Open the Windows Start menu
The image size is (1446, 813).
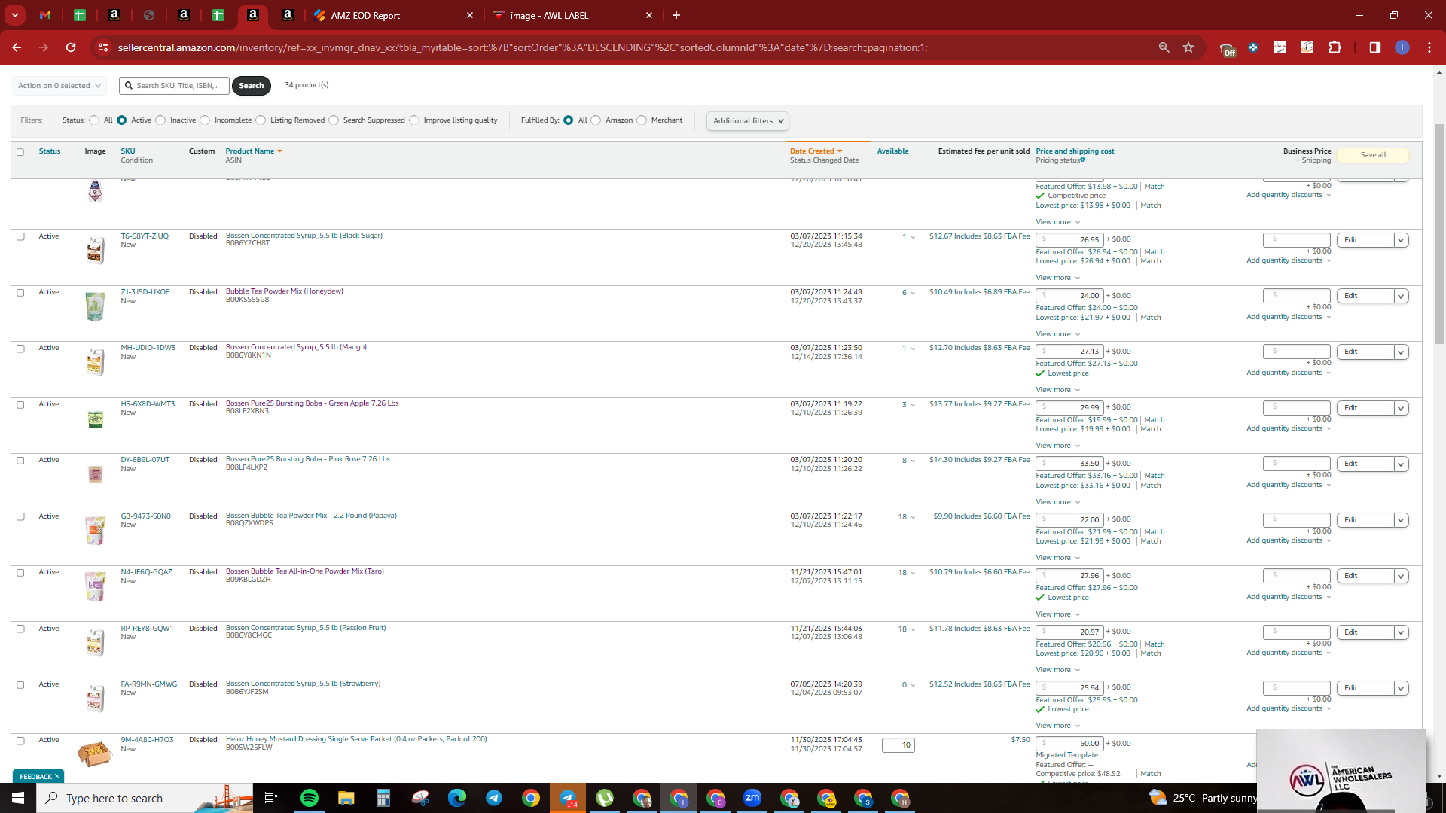(x=18, y=798)
